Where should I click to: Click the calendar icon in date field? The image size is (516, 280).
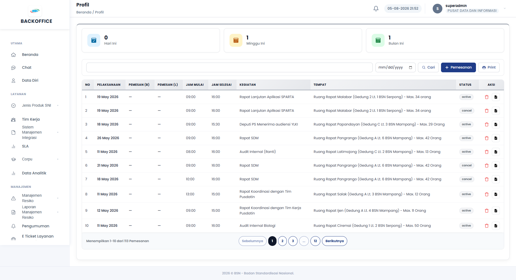pos(410,67)
